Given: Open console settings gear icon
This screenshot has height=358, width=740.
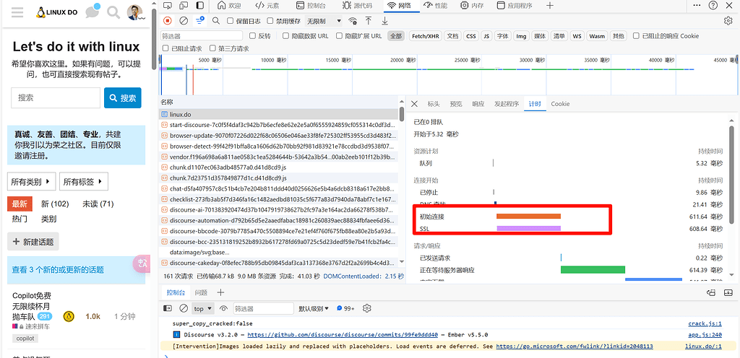Looking at the screenshot, I should [x=366, y=308].
